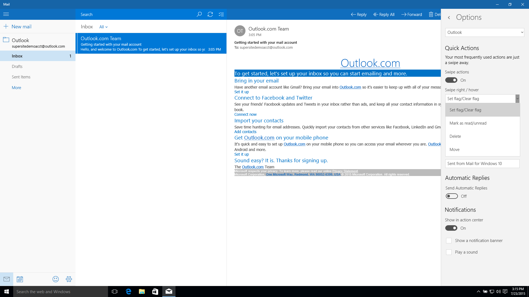
Task: Enter selection mode via checklist icon
Action: pos(221,14)
